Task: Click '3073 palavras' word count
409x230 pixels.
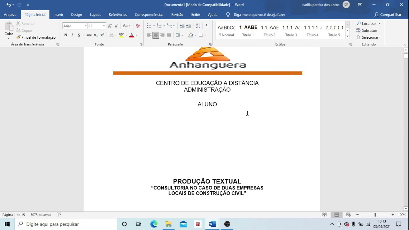Action: coord(41,215)
